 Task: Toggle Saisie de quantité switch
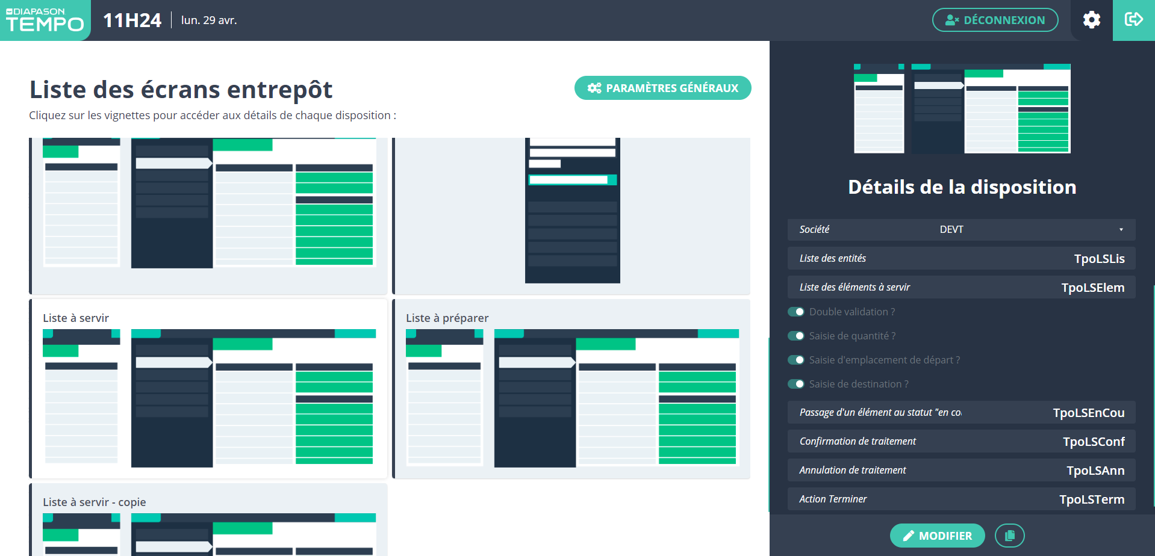coord(796,336)
